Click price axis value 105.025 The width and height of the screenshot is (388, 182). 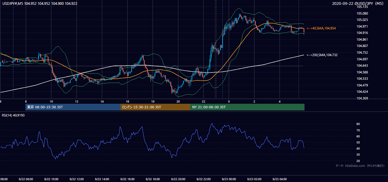pos(362,20)
